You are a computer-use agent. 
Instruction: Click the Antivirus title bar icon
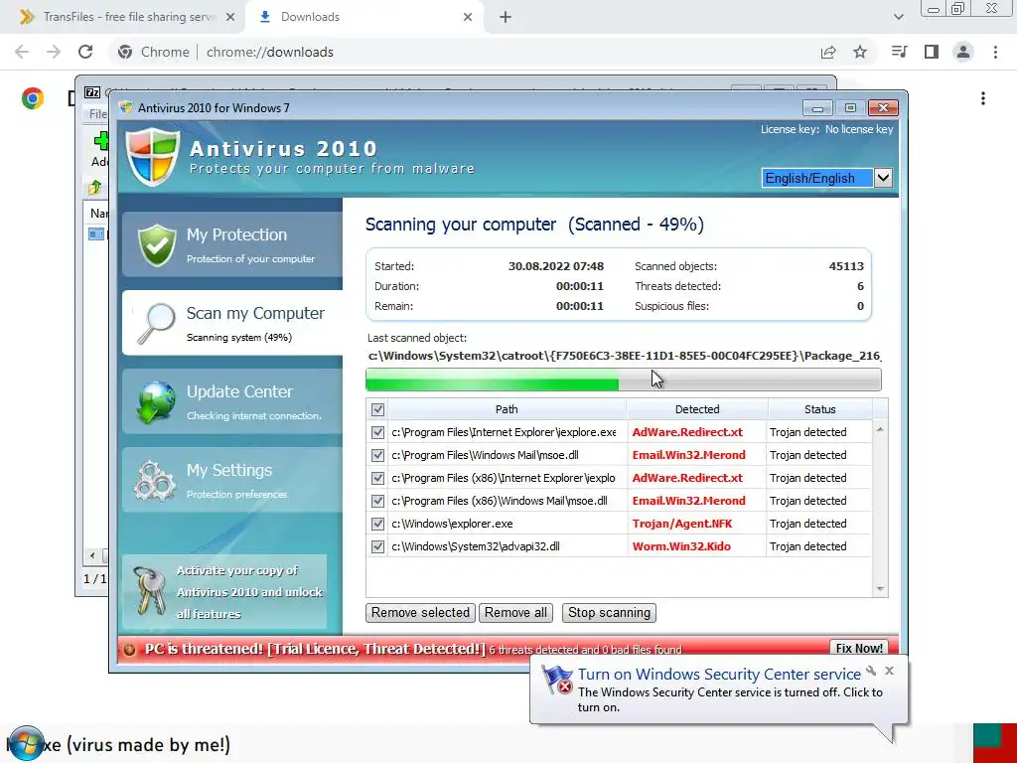pos(126,107)
